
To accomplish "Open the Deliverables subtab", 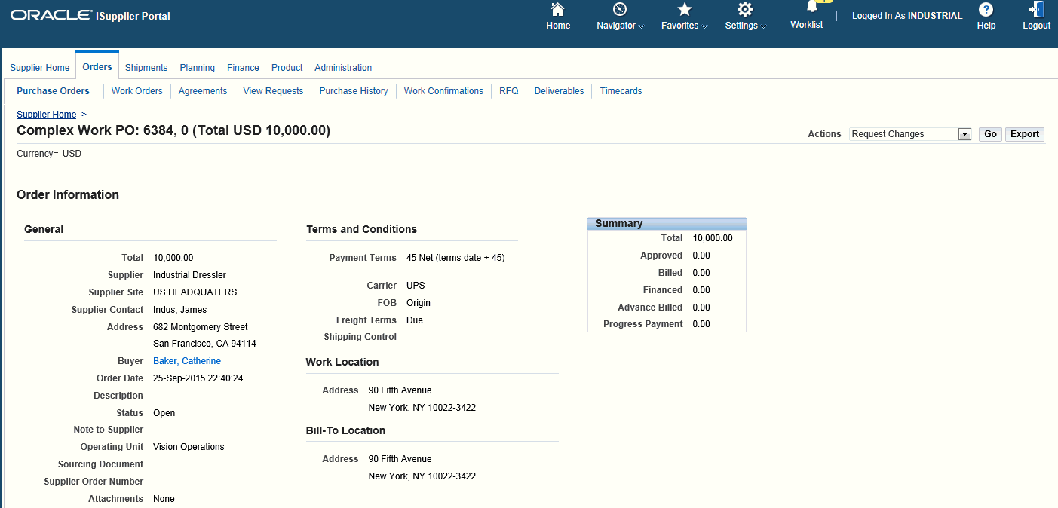I will pyautogui.click(x=559, y=91).
